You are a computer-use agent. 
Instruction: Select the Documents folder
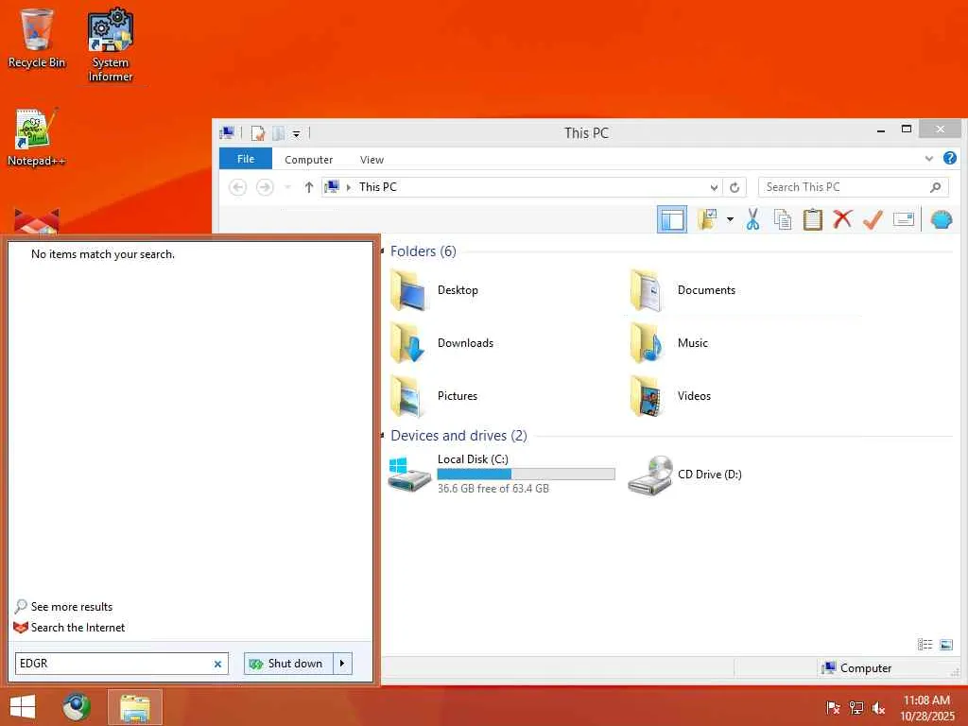(x=683, y=290)
